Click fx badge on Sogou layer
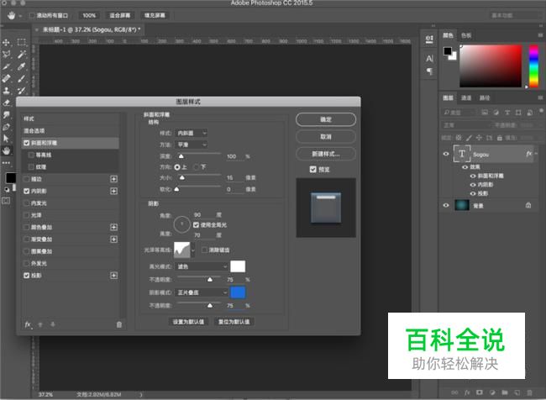 (529, 154)
